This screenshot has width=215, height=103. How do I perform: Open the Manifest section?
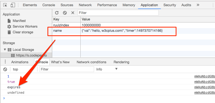point(19,21)
